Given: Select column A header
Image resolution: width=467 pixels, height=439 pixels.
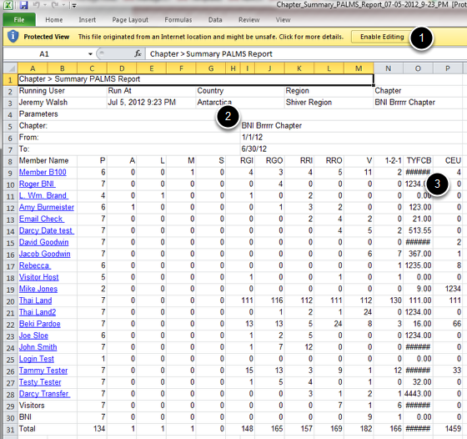Looking at the screenshot, I should pos(33,68).
